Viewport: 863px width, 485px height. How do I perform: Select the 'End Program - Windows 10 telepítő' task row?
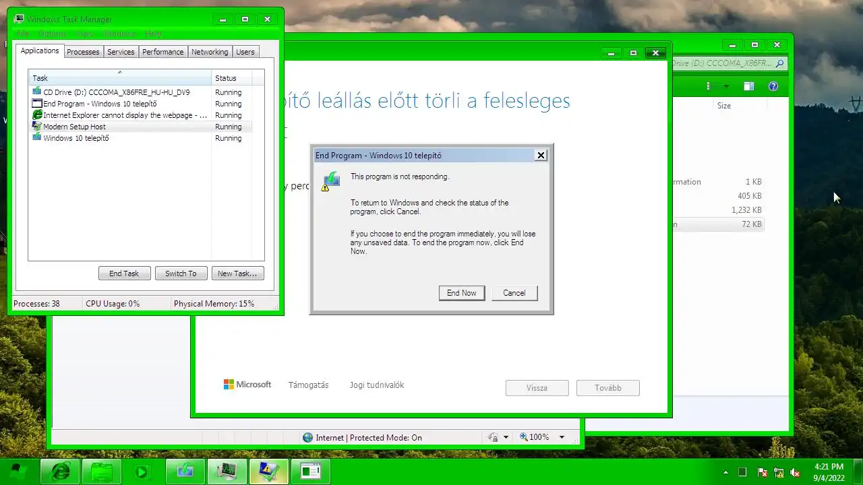pyautogui.click(x=140, y=104)
